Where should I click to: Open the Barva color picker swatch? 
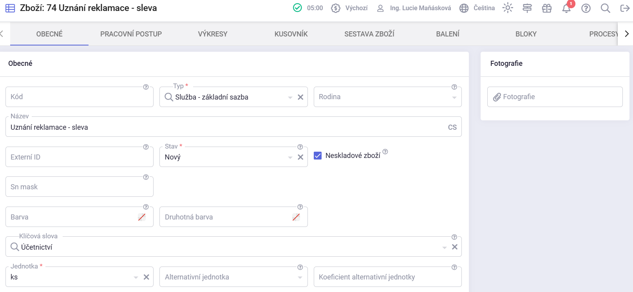point(142,217)
